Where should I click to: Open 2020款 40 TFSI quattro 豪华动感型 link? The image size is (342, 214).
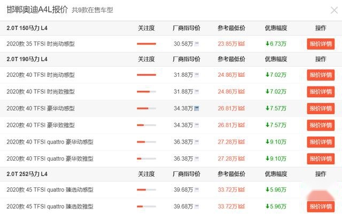click(x=50, y=142)
